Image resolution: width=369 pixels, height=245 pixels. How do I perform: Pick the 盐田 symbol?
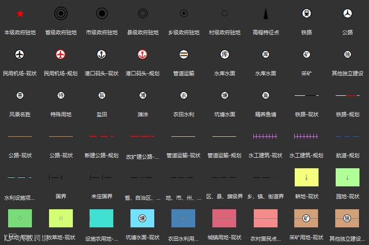102,95
